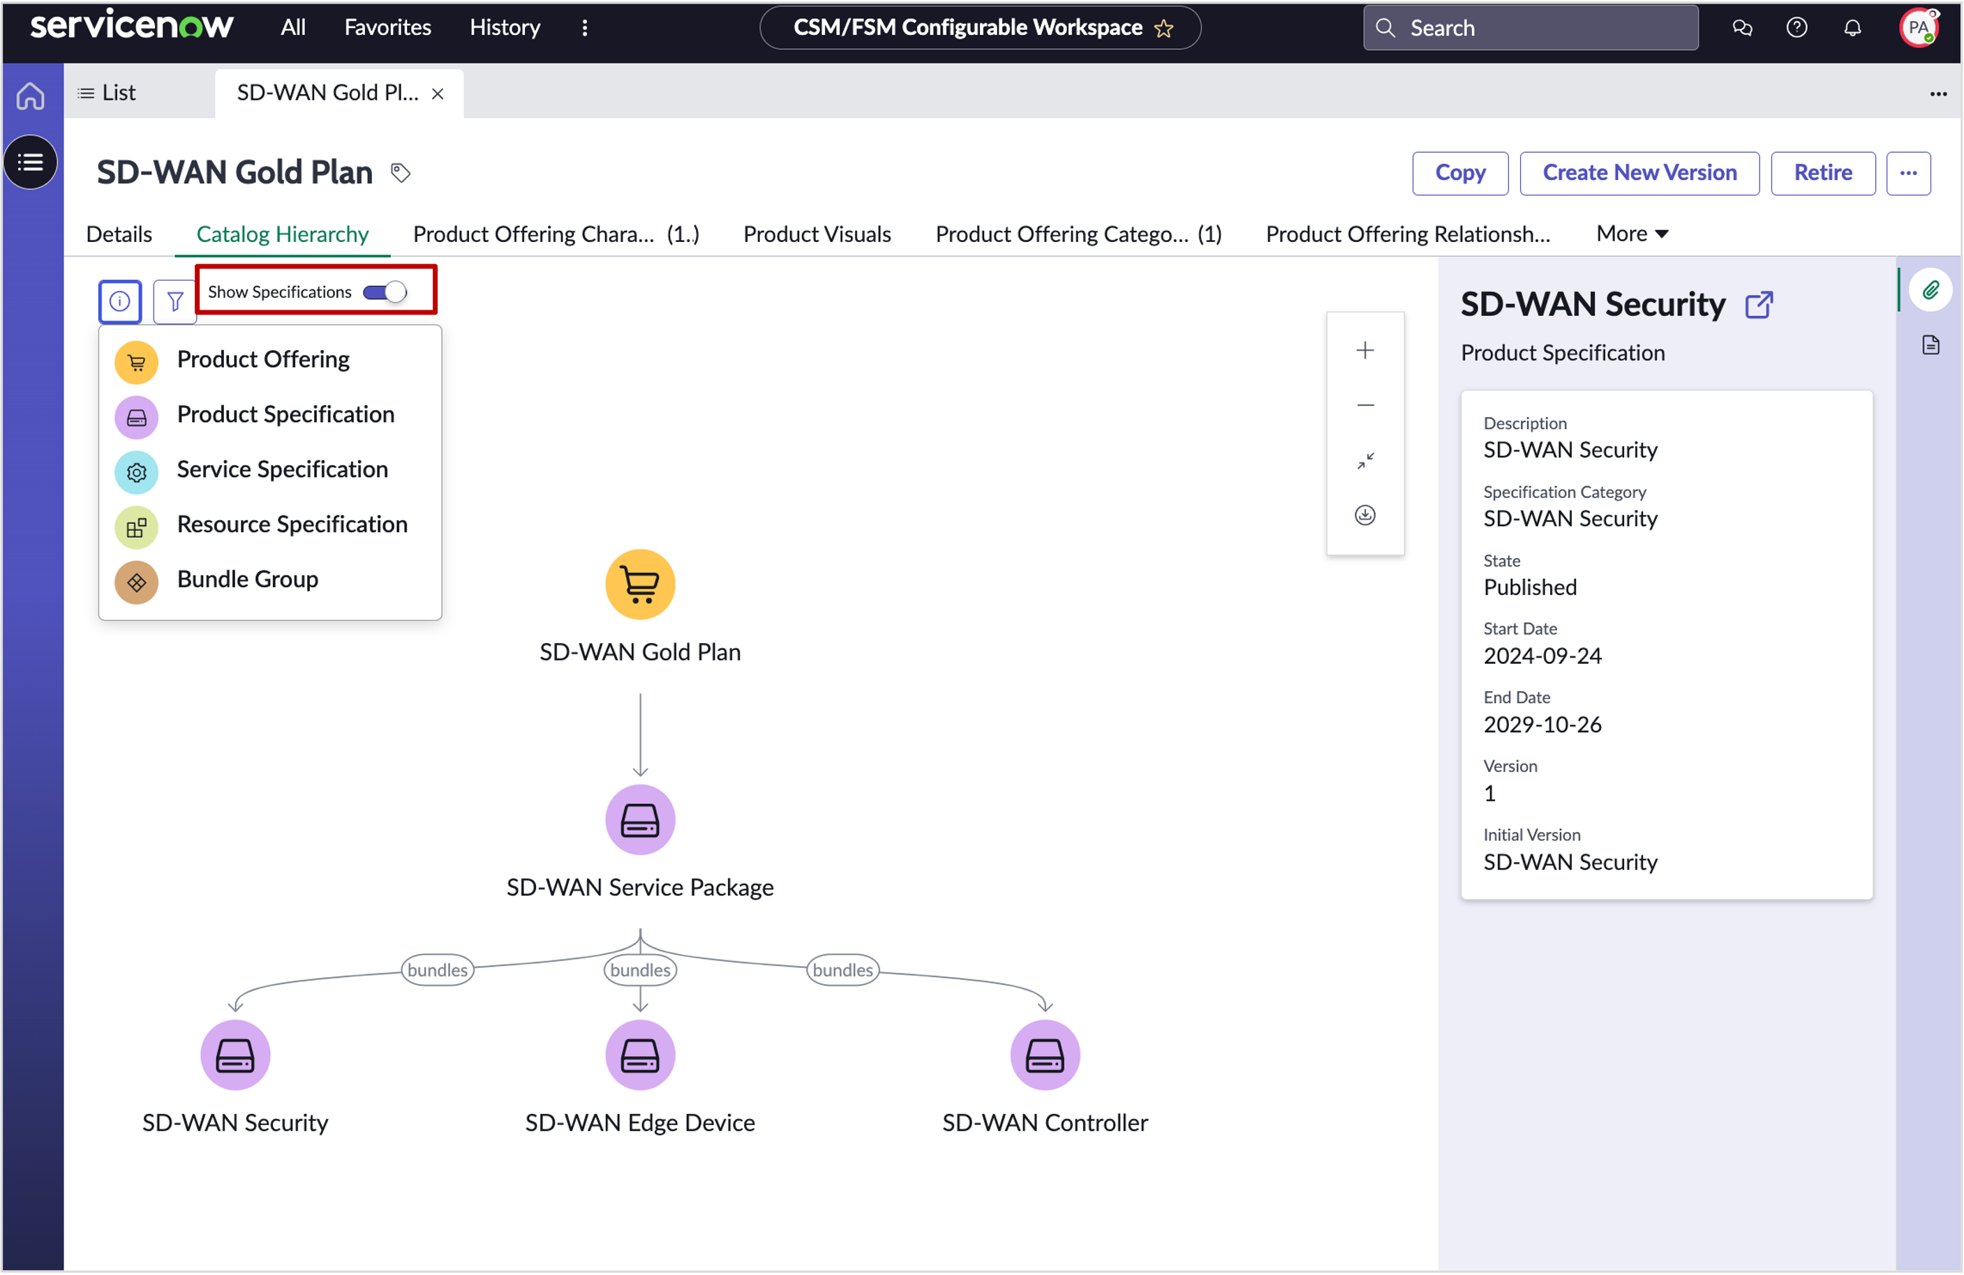Open the notifications bell

click(1852, 28)
